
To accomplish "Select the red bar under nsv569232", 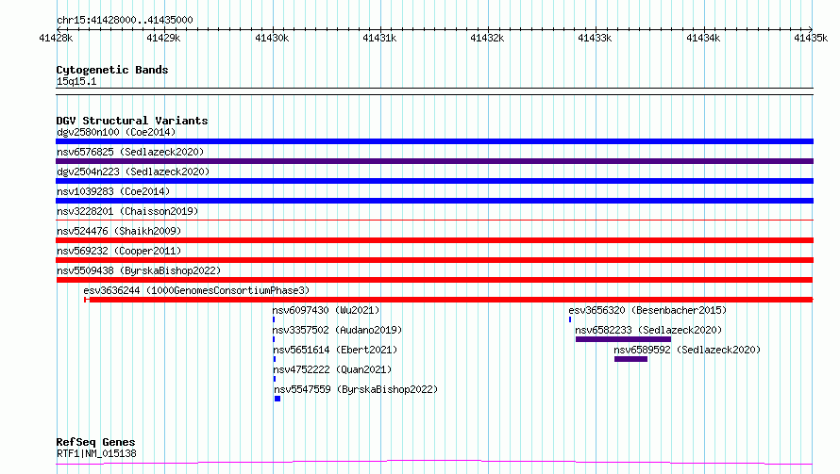I will click(x=434, y=260).
